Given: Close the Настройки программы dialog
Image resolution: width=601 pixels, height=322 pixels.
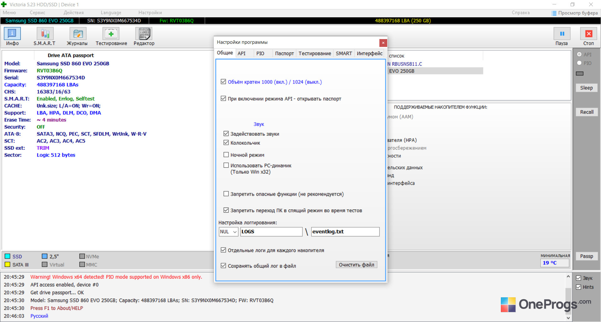Looking at the screenshot, I should pyautogui.click(x=383, y=43).
